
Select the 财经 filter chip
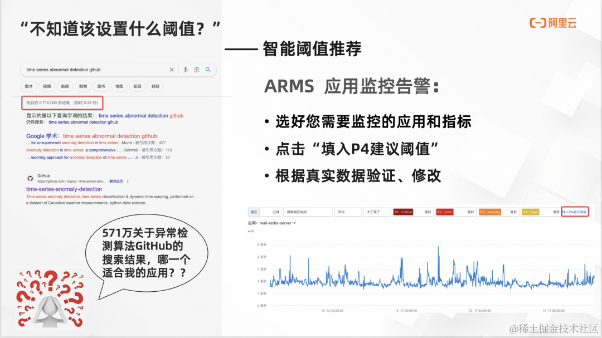coord(156,86)
